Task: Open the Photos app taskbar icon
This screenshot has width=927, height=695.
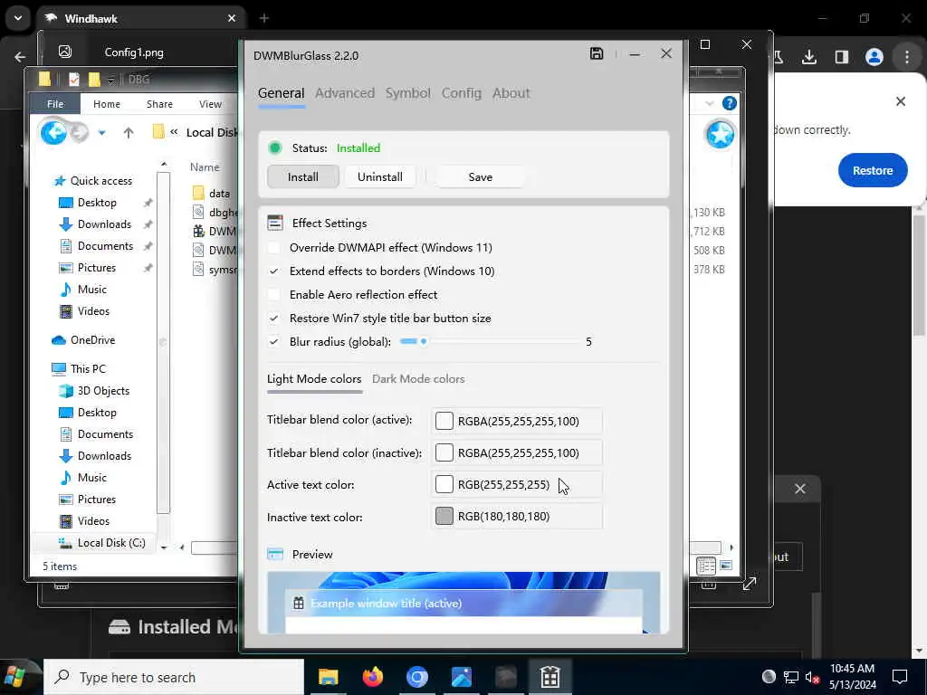Action: pyautogui.click(x=461, y=677)
